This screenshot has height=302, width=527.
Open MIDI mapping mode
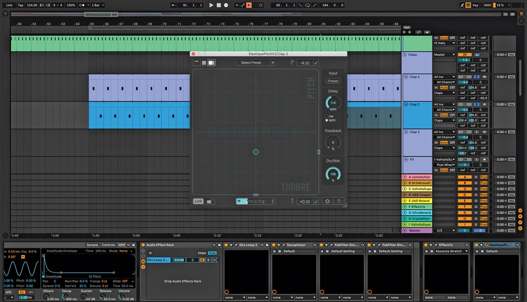pos(487,5)
